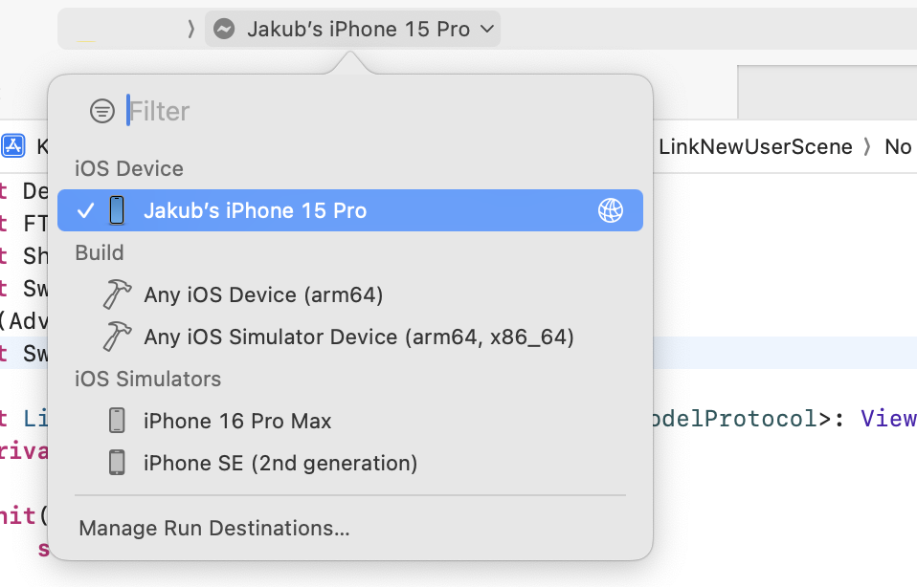Choose Any iOS Device (arm64) build target
Screen dimensions: 917x587
tap(263, 294)
